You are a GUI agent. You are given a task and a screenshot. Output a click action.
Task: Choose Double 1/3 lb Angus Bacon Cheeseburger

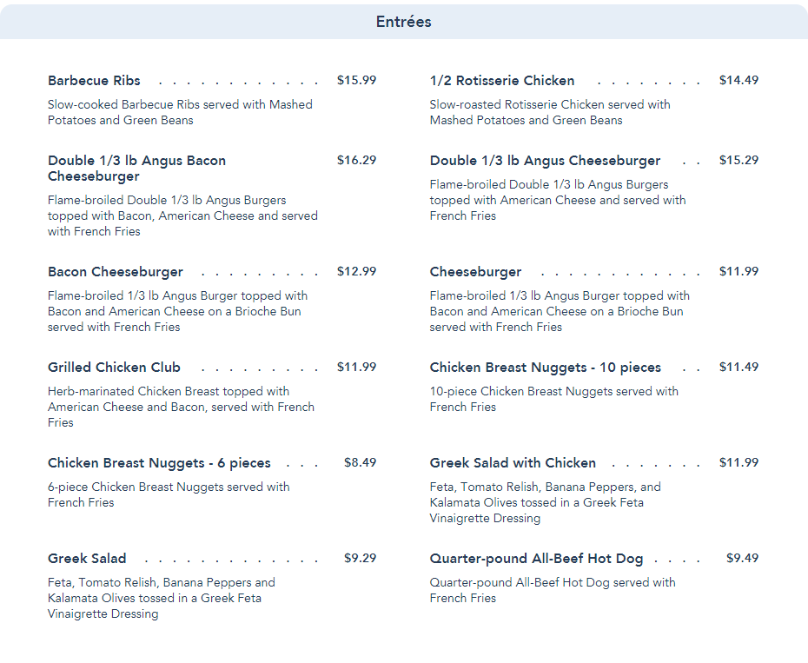(136, 169)
